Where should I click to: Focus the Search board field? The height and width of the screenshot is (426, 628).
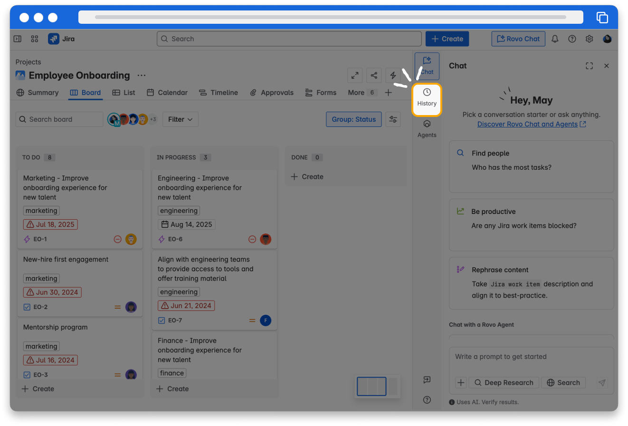pyautogui.click(x=59, y=119)
